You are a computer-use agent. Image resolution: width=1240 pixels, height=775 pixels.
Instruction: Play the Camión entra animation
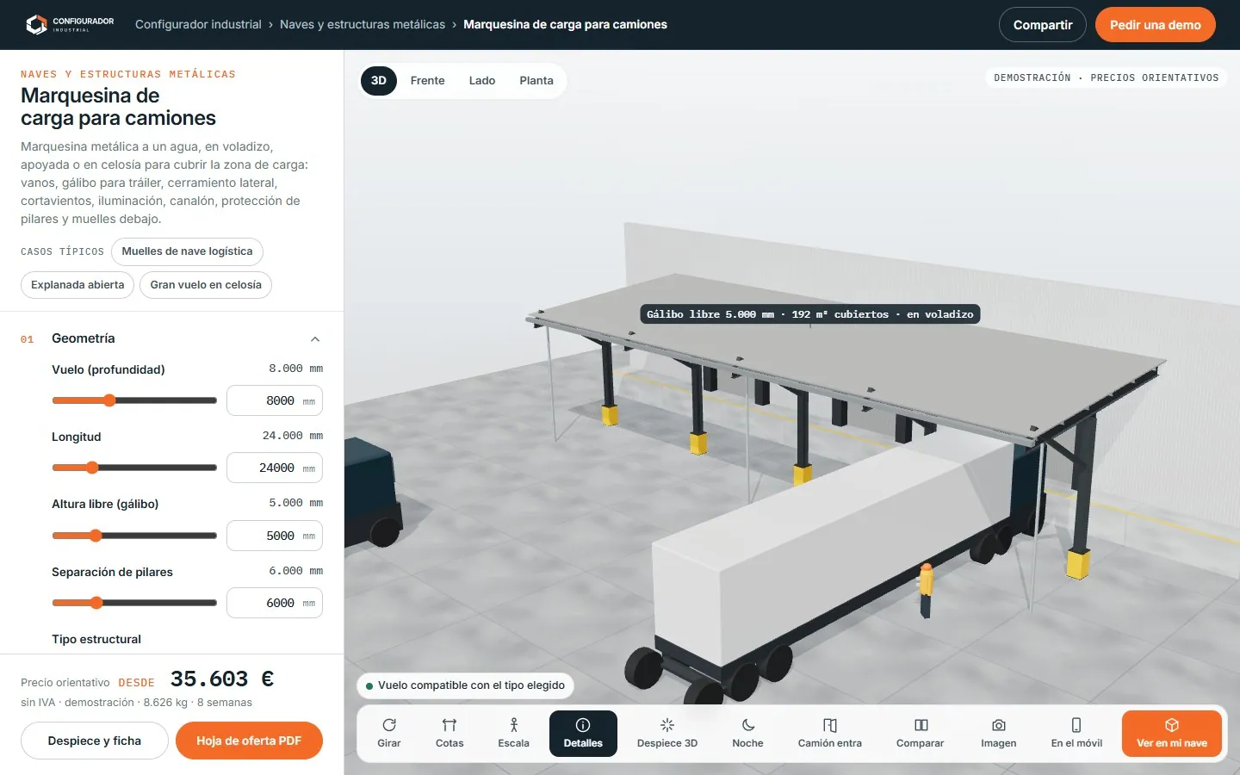pos(829,734)
